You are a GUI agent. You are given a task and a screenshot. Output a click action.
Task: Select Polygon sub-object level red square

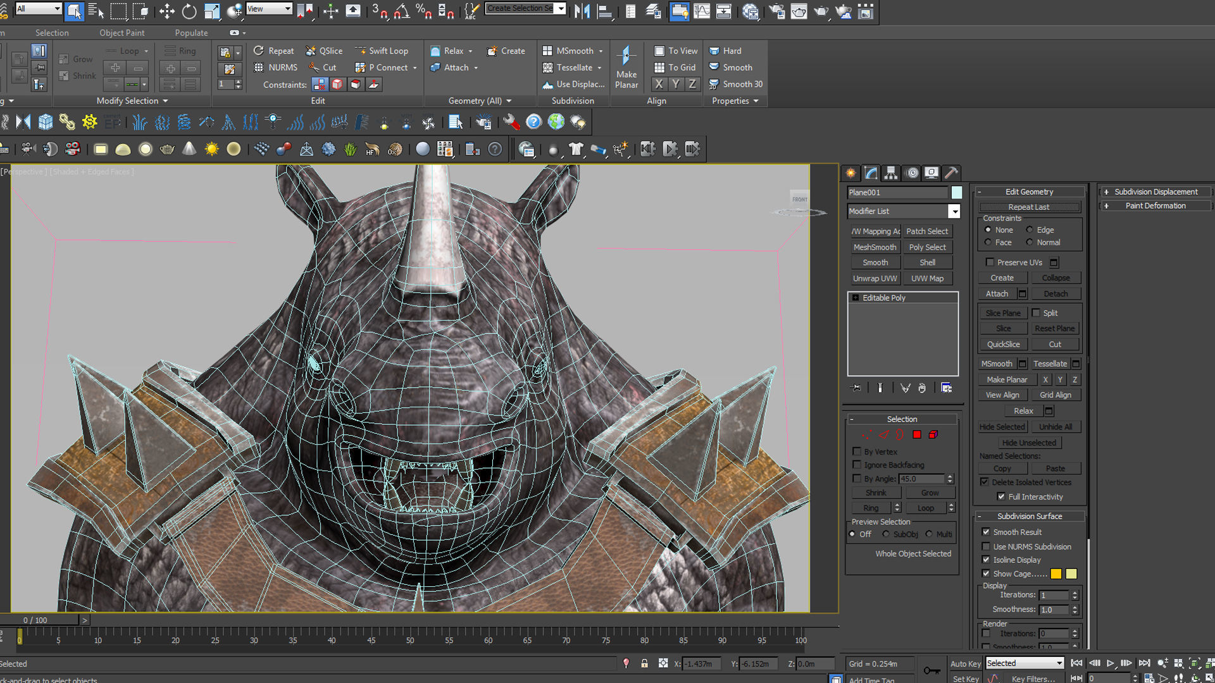point(916,434)
